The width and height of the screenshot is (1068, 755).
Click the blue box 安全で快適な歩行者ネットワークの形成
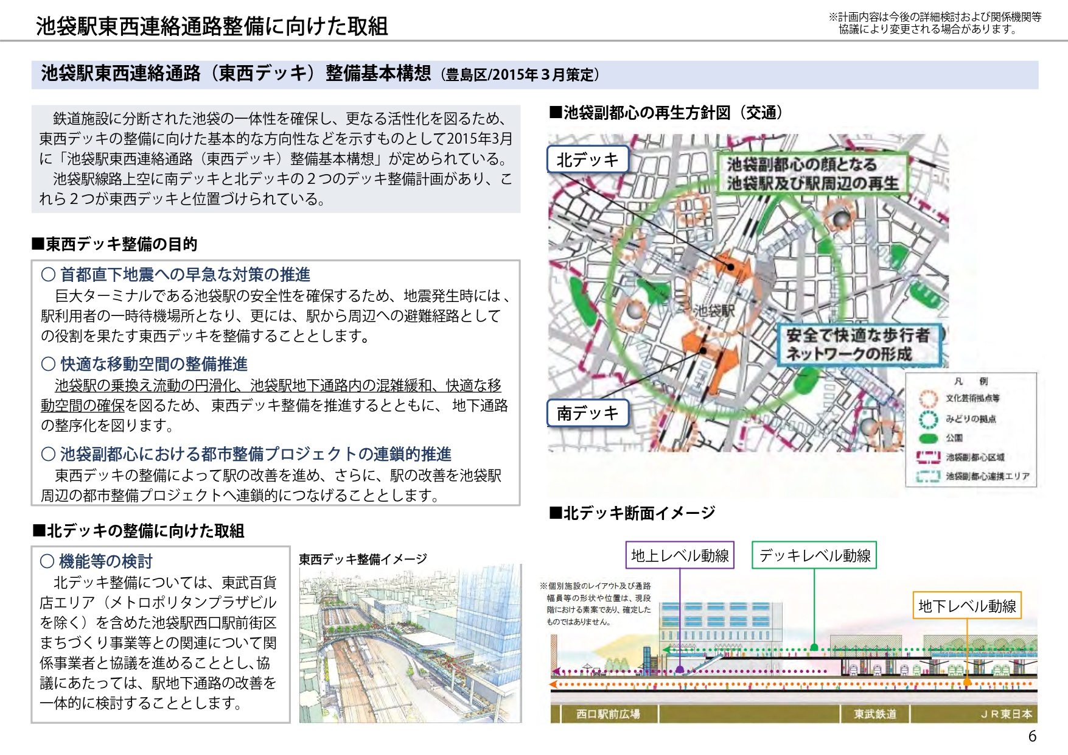[x=859, y=345]
